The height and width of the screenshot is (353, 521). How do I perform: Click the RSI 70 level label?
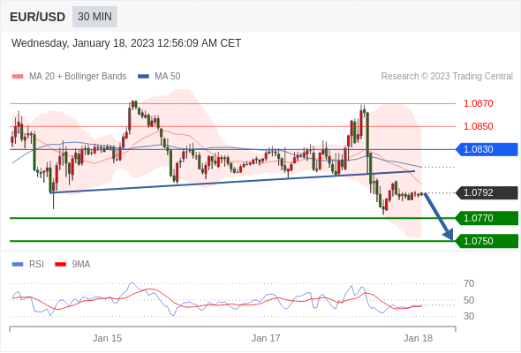pyautogui.click(x=469, y=283)
